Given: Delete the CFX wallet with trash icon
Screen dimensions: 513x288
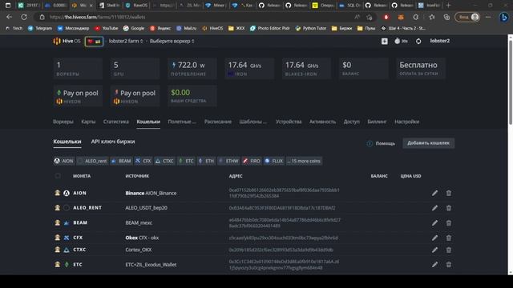Looking at the screenshot, I should click(449, 238).
